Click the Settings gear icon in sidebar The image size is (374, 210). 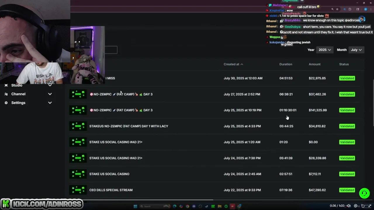pos(6,103)
